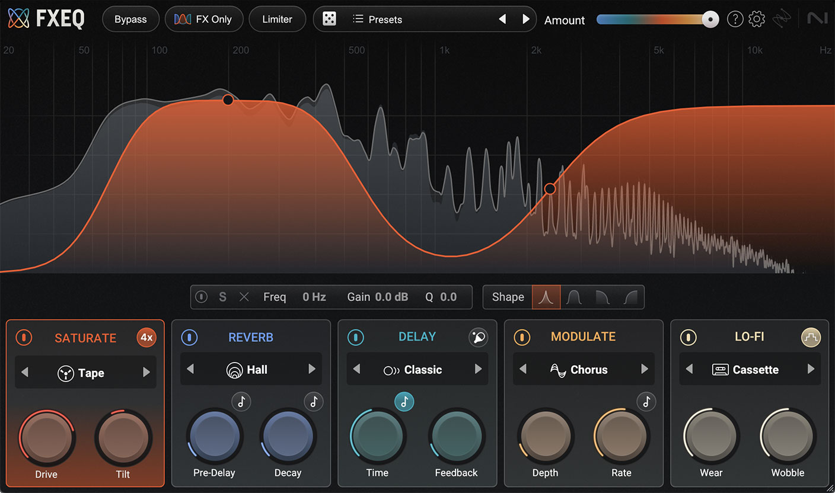Go to next preset arrow
The image size is (835, 493).
525,20
